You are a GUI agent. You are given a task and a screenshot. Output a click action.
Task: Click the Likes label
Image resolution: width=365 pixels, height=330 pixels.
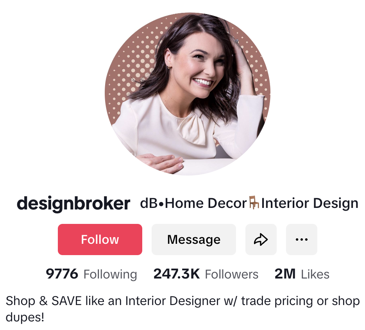pos(315,274)
